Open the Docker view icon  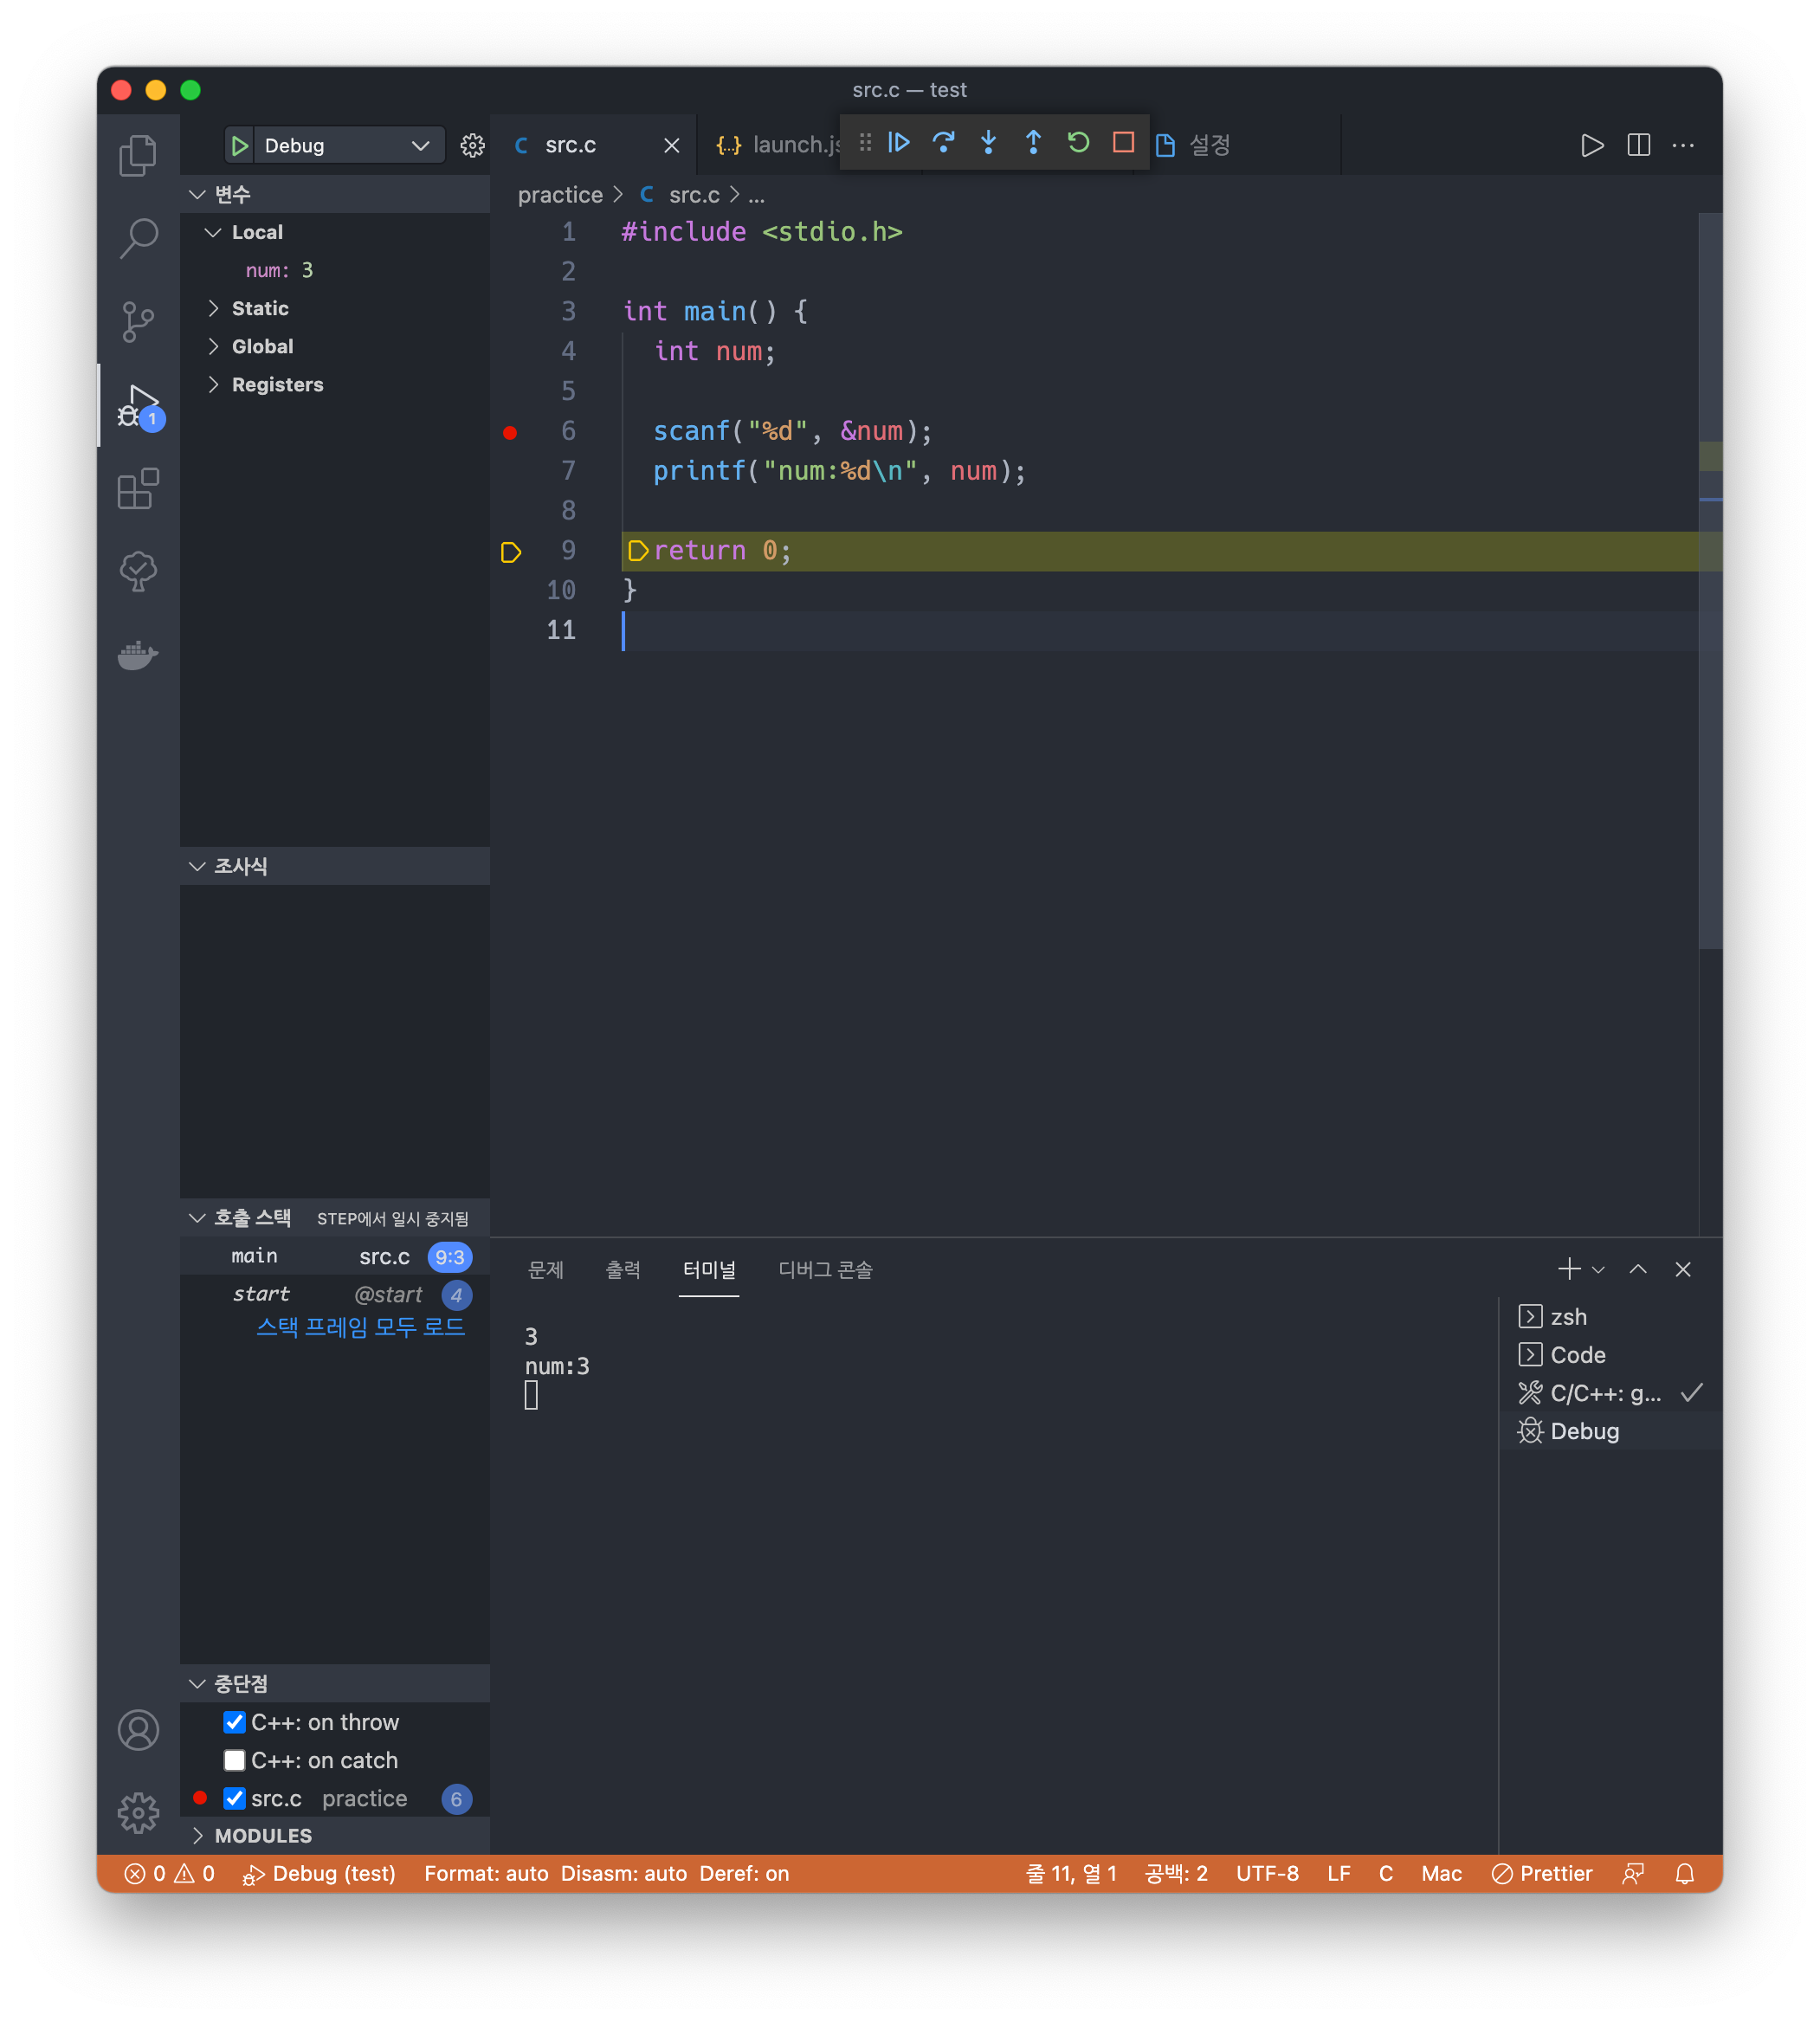(138, 655)
